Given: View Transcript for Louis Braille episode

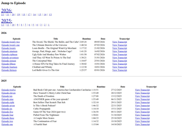Looking at the screenshot, I should [x=120, y=48].
